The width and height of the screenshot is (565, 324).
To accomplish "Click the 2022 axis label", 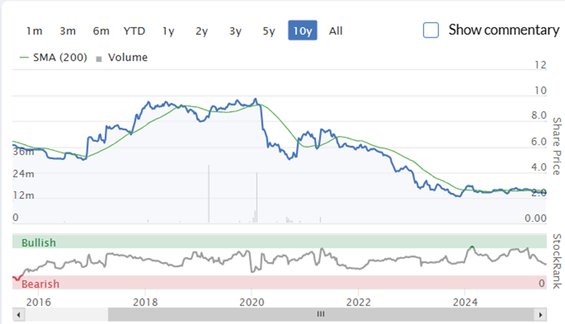I will [x=358, y=302].
